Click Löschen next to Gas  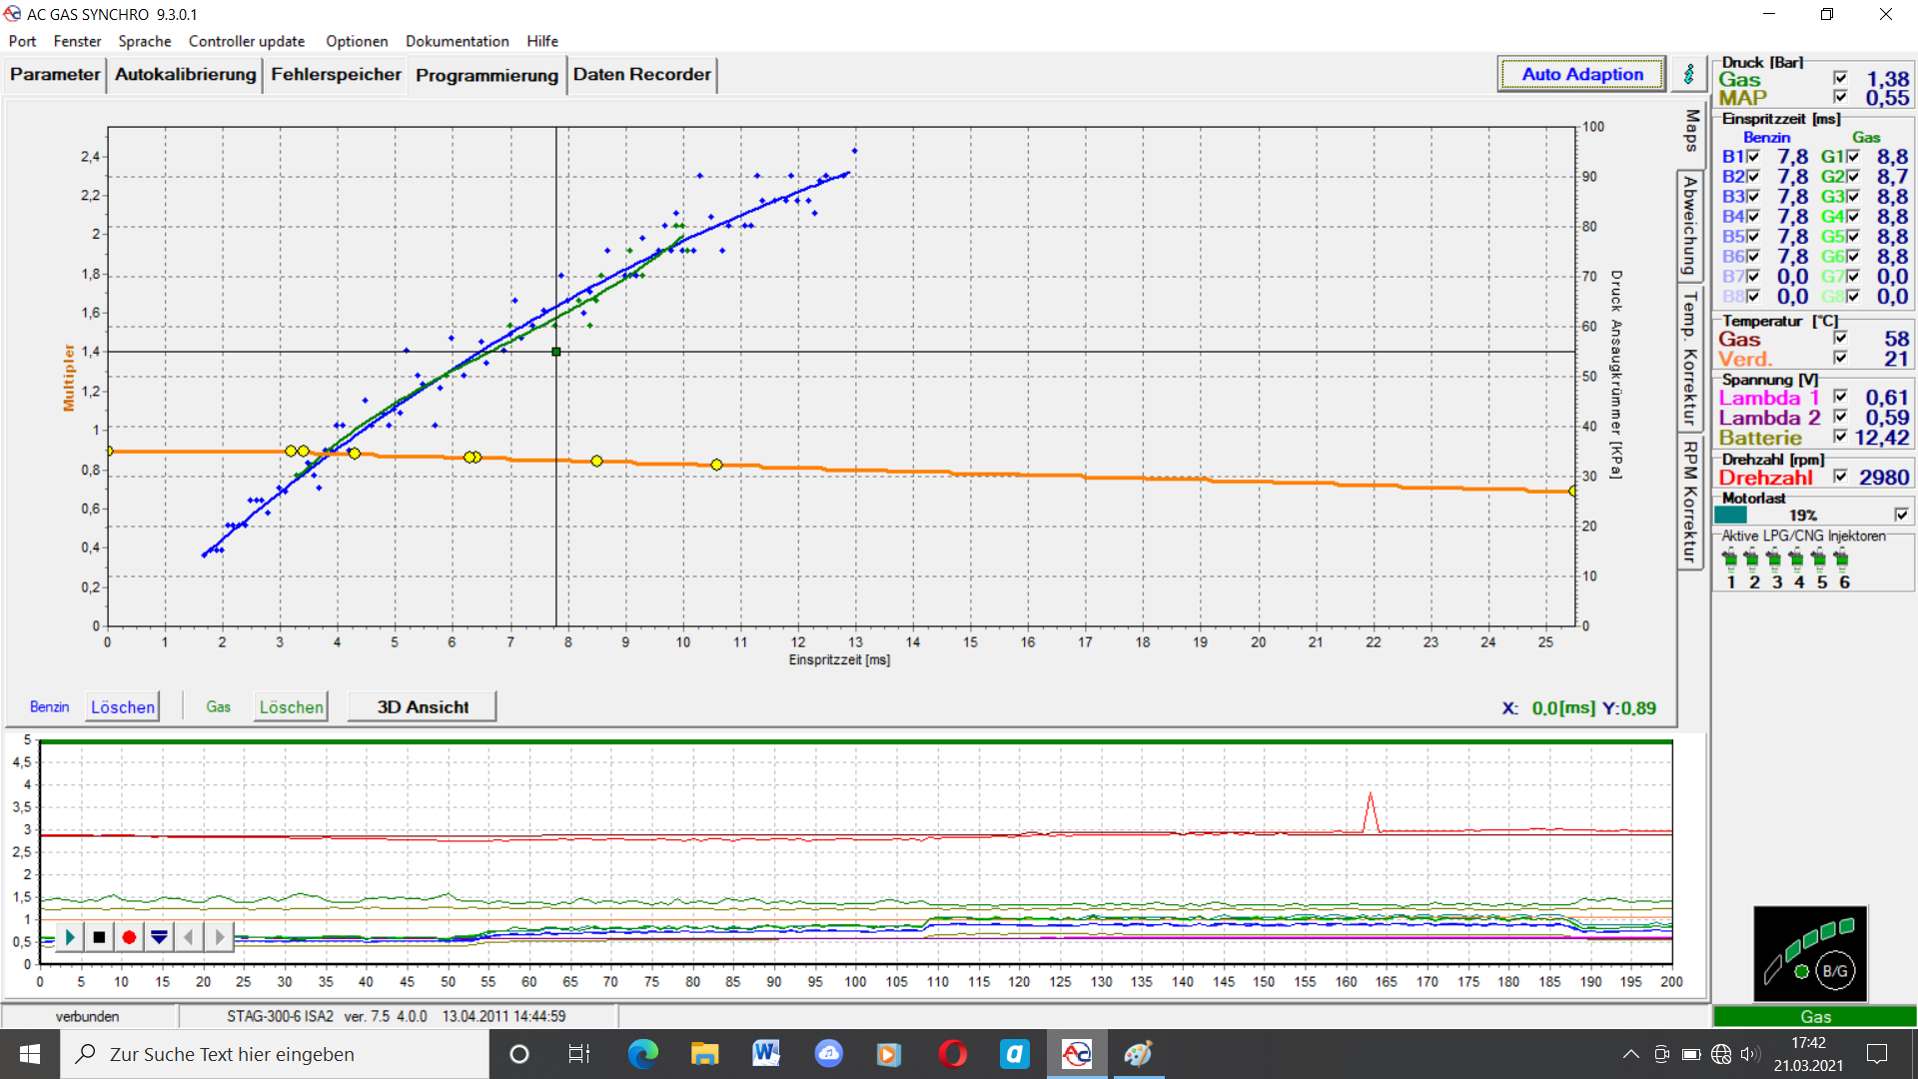pyautogui.click(x=291, y=707)
